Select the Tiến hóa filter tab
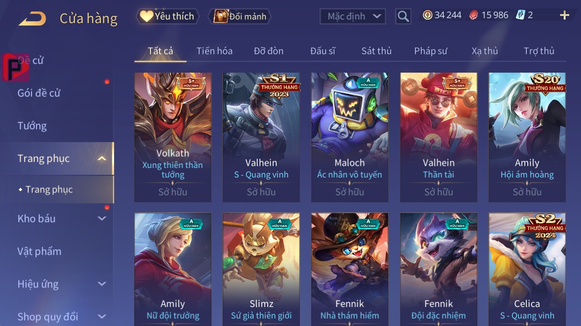This screenshot has width=581, height=326. pos(215,51)
